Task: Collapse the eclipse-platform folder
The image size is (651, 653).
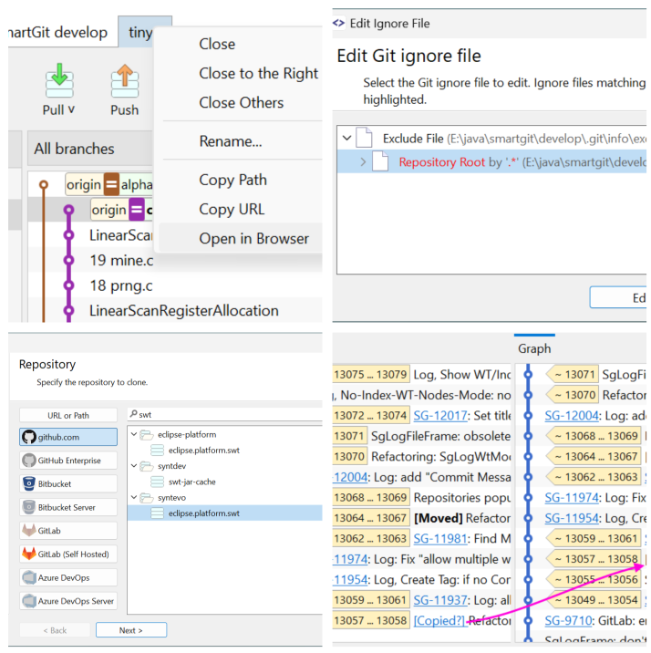Action: pos(134,434)
